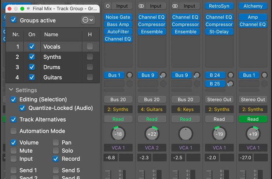The width and height of the screenshot is (272, 179).
Task: Enable the Send 1 checkbox
Action: point(14,170)
